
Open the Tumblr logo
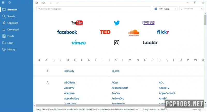click(x=150, y=43)
